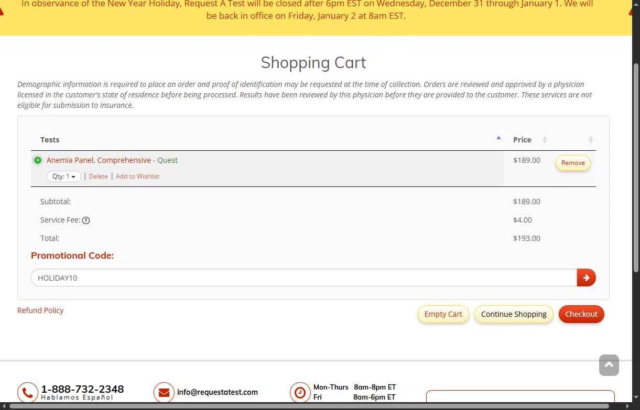Click the Empty Cart button
Viewport: 640px width, 410px height.
443,314
